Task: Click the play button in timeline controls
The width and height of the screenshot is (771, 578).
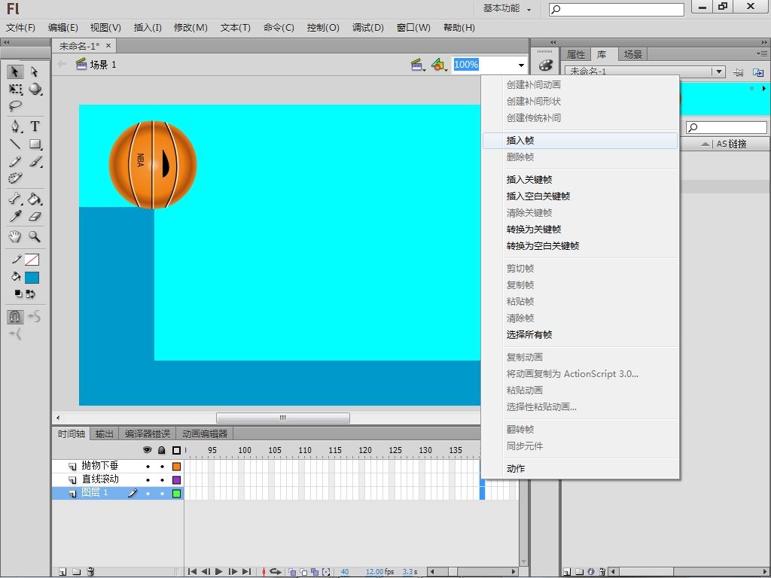Action: (x=219, y=572)
